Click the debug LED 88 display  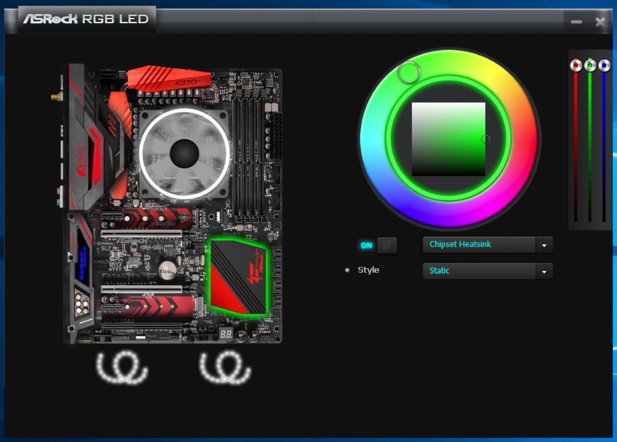pos(226,335)
